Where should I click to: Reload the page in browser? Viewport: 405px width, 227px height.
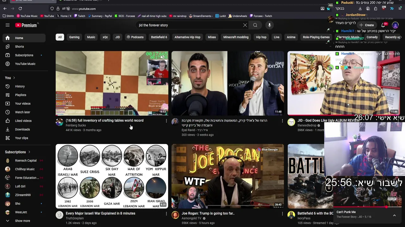20,9
